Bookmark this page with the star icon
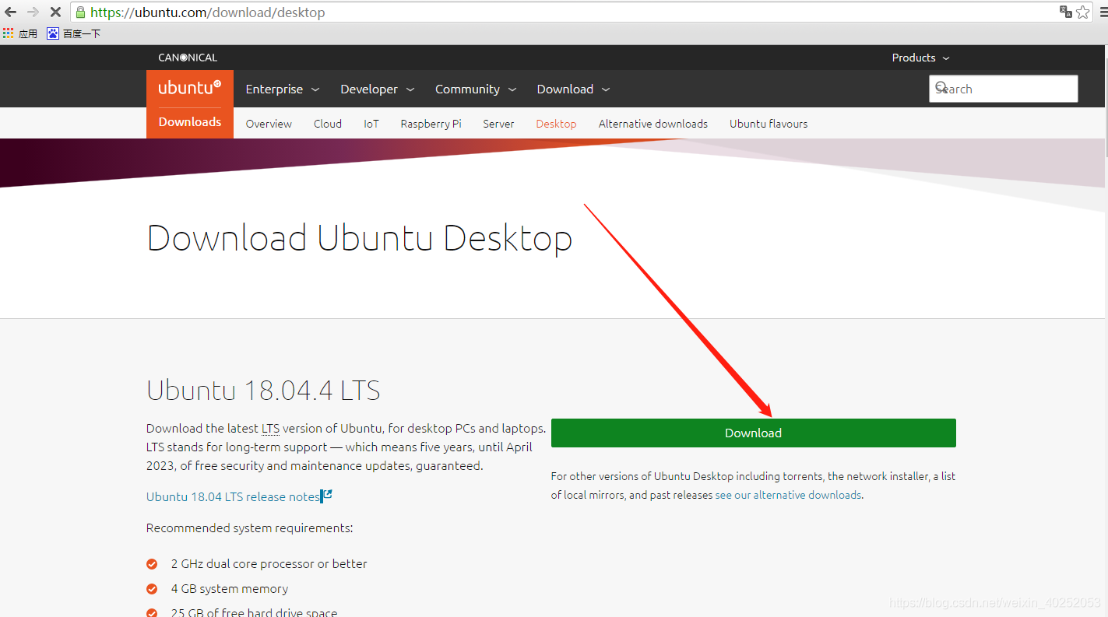Viewport: 1108px width, 617px height. pyautogui.click(x=1083, y=12)
